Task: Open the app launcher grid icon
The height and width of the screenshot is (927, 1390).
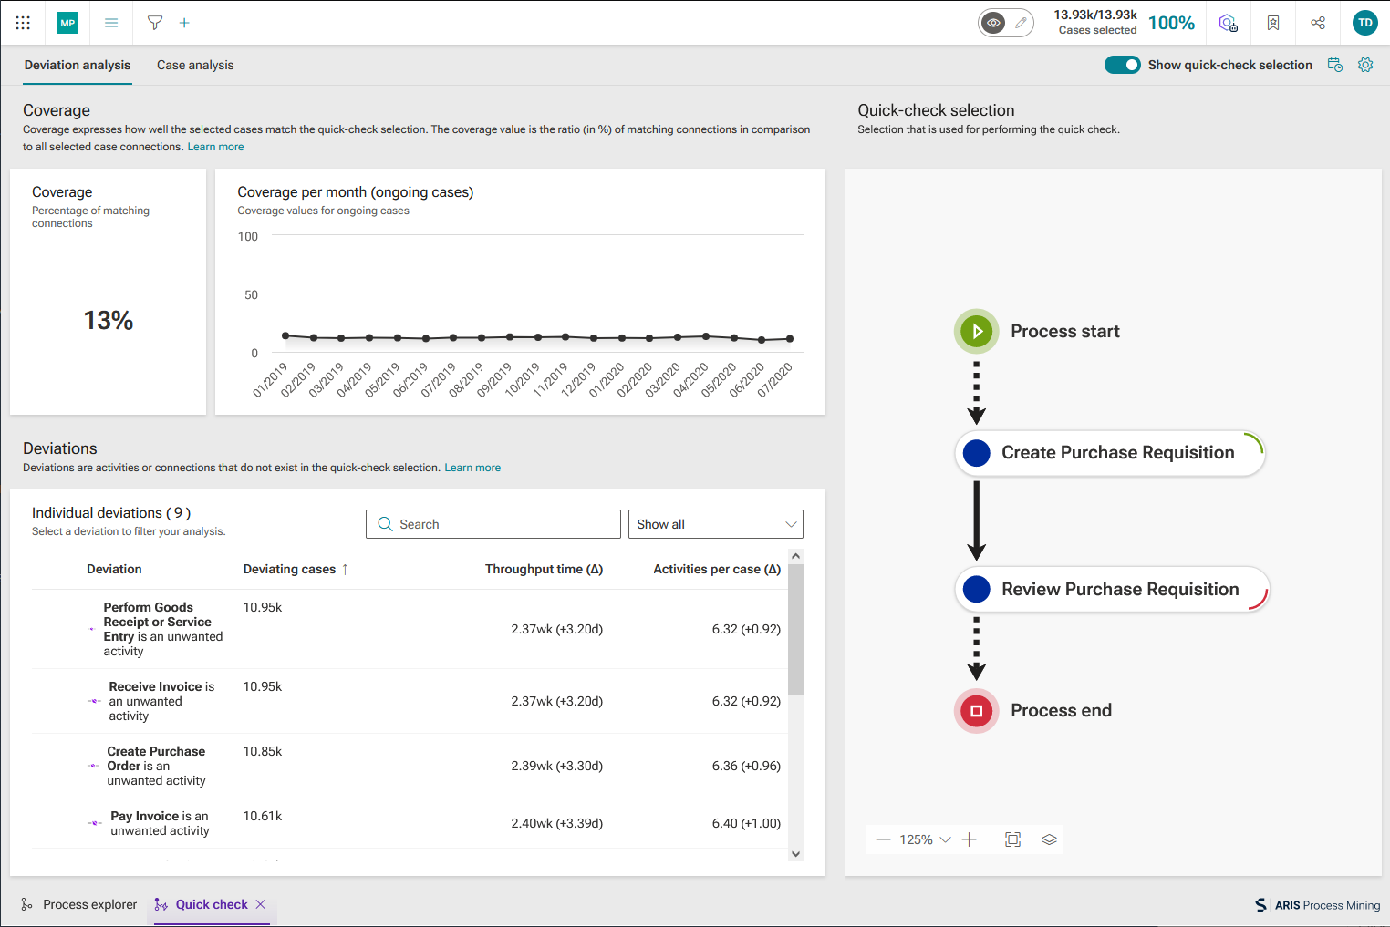Action: (23, 23)
